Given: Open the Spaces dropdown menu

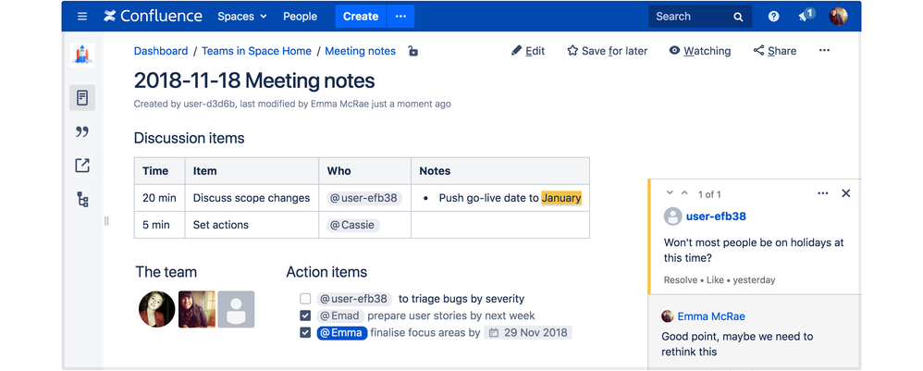Looking at the screenshot, I should pyautogui.click(x=242, y=17).
